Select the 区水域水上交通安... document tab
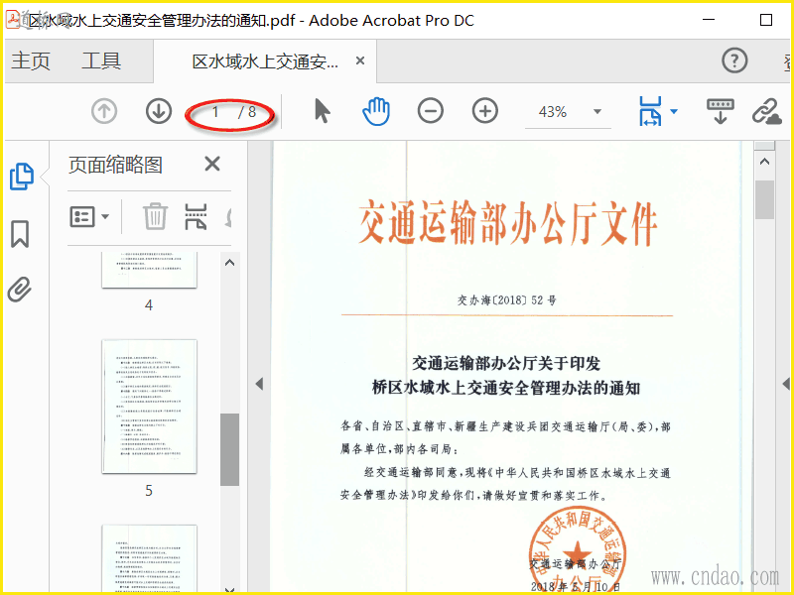The height and width of the screenshot is (595, 794). pyautogui.click(x=265, y=61)
